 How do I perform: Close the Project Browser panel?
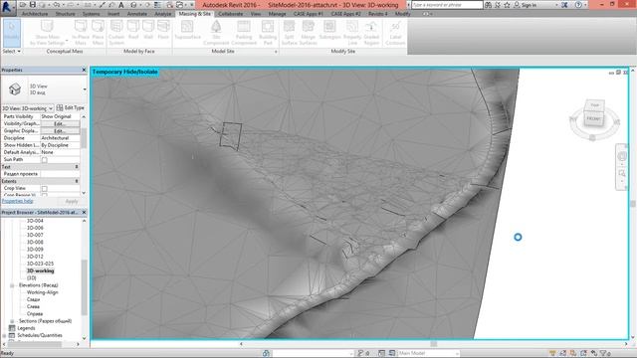pyautogui.click(x=84, y=212)
